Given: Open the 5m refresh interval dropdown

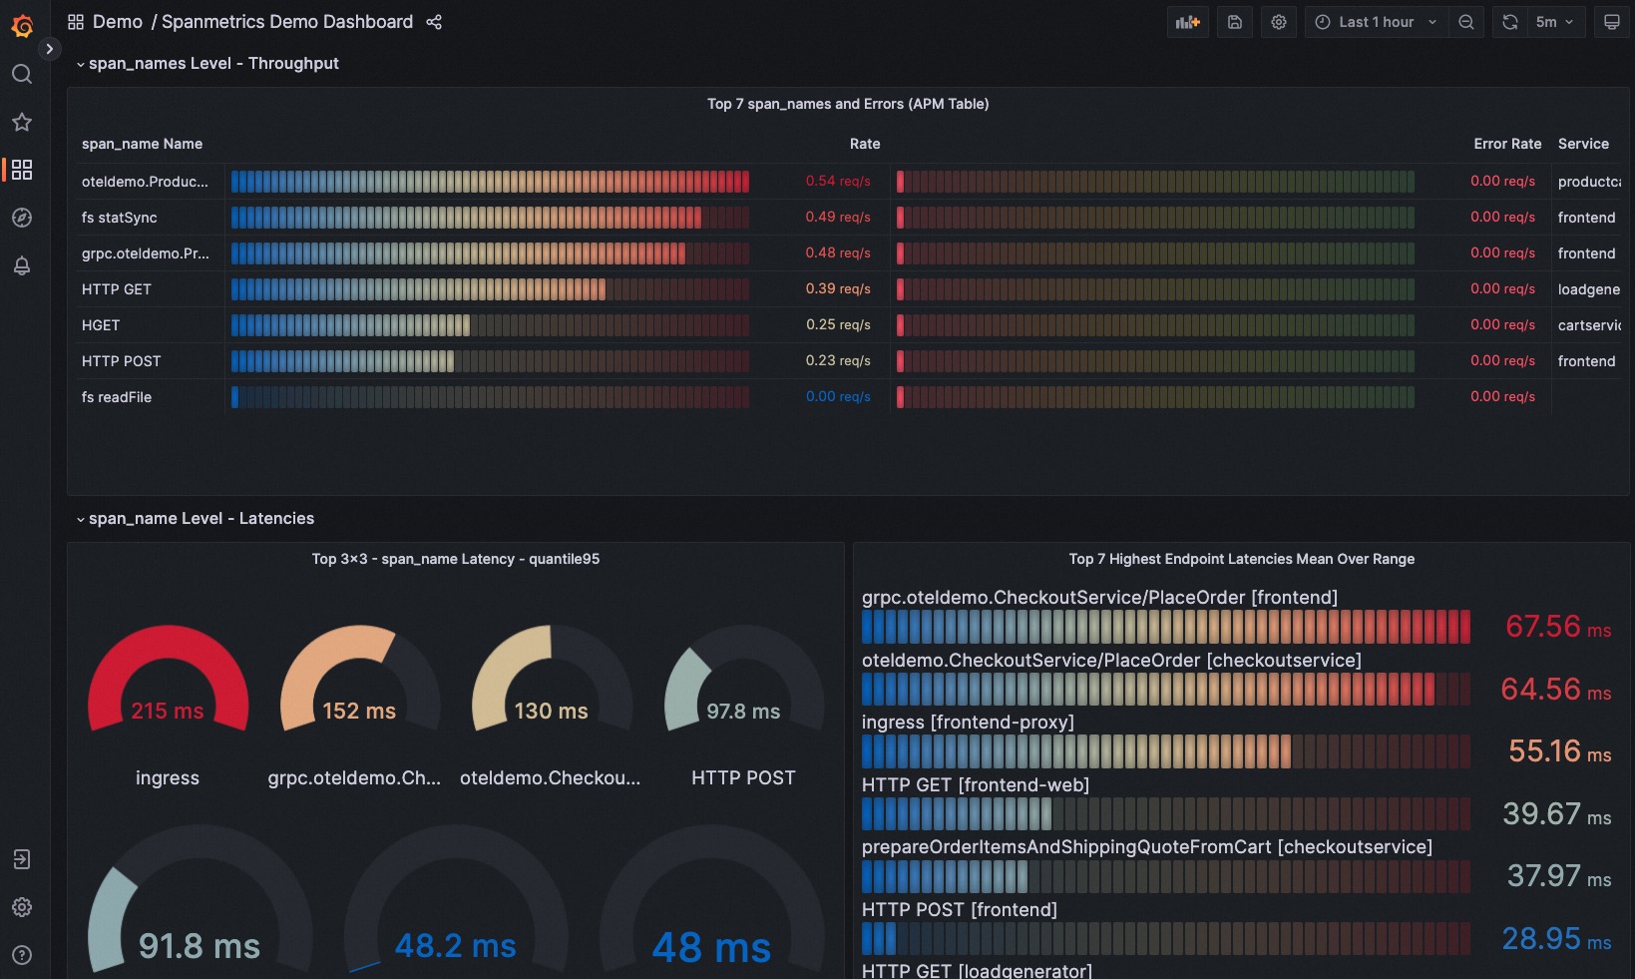Looking at the screenshot, I should 1556,22.
